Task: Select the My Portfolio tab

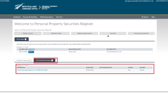Action: pyautogui.click(x=22, y=39)
